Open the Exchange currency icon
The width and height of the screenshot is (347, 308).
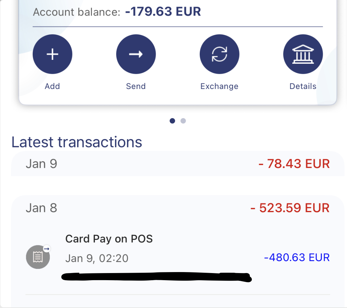[x=219, y=54]
